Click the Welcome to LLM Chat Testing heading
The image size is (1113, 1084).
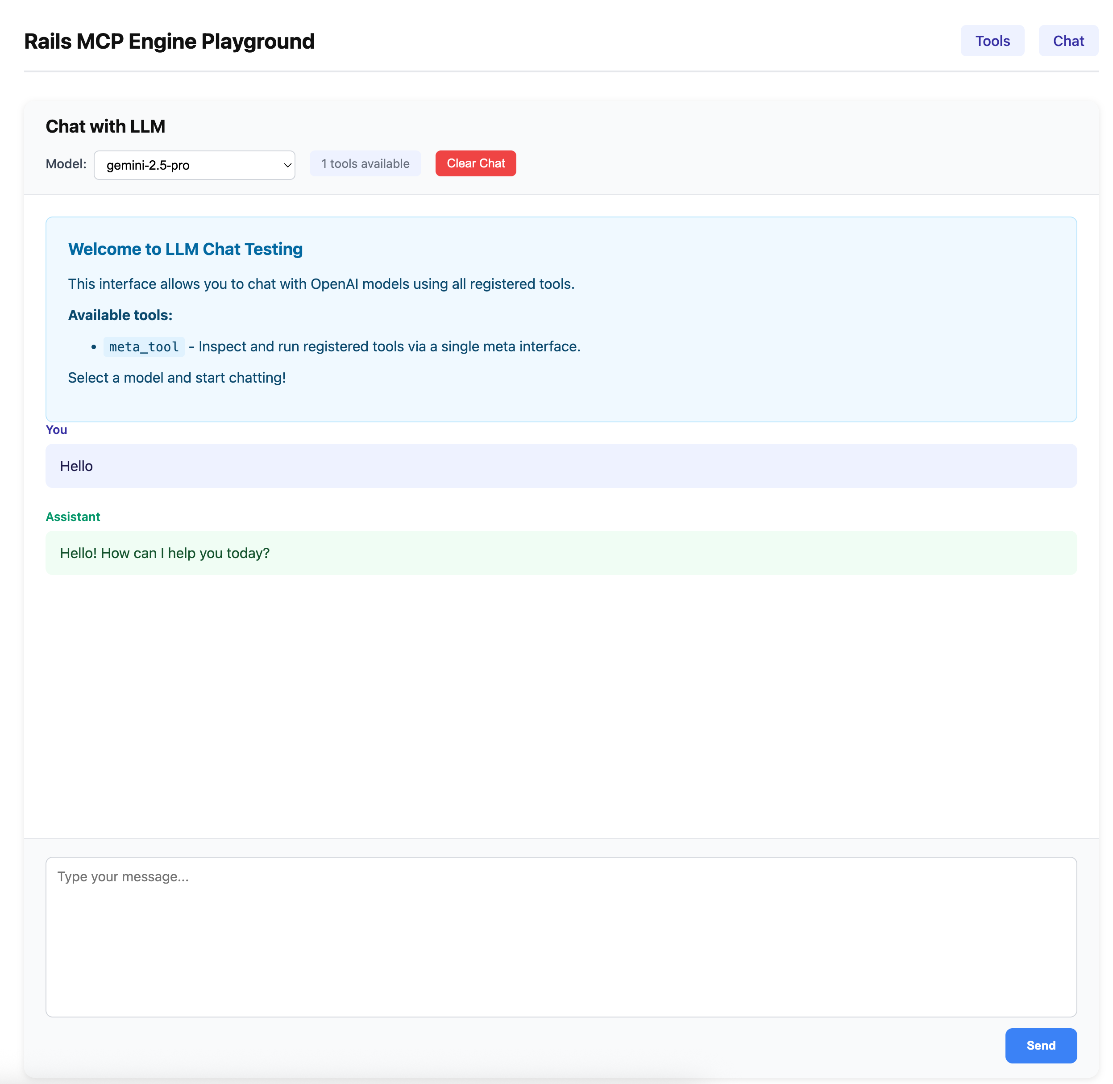coord(185,250)
